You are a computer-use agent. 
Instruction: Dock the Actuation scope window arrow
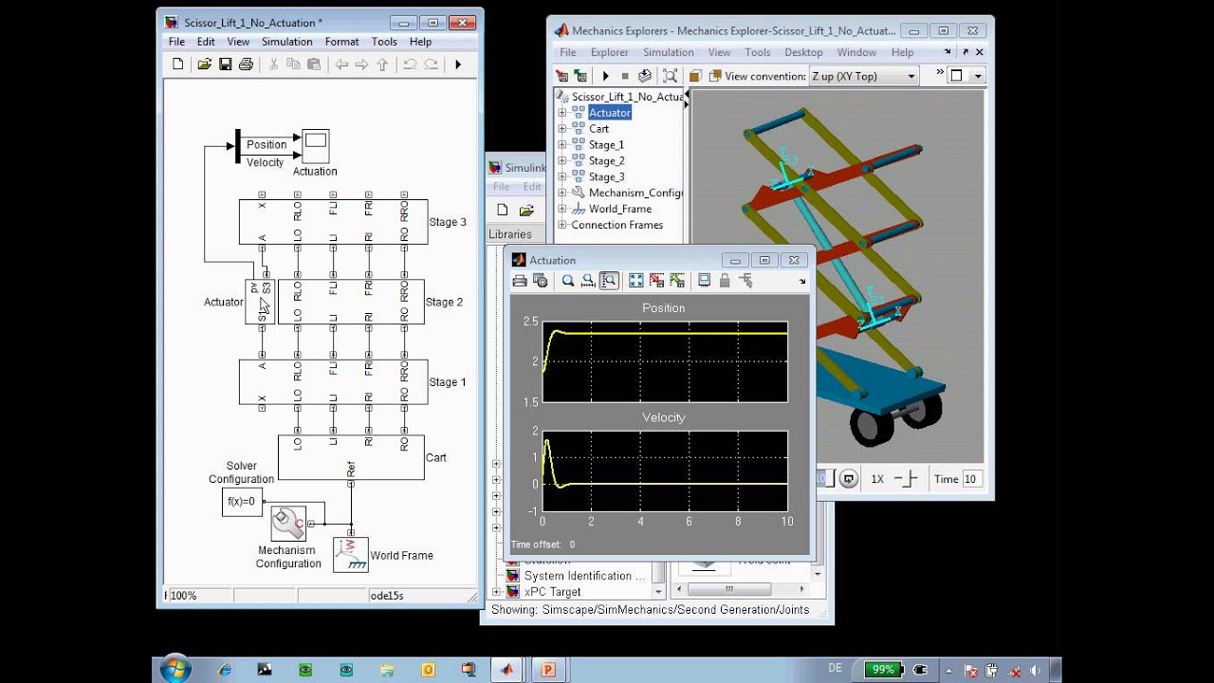pyautogui.click(x=802, y=282)
